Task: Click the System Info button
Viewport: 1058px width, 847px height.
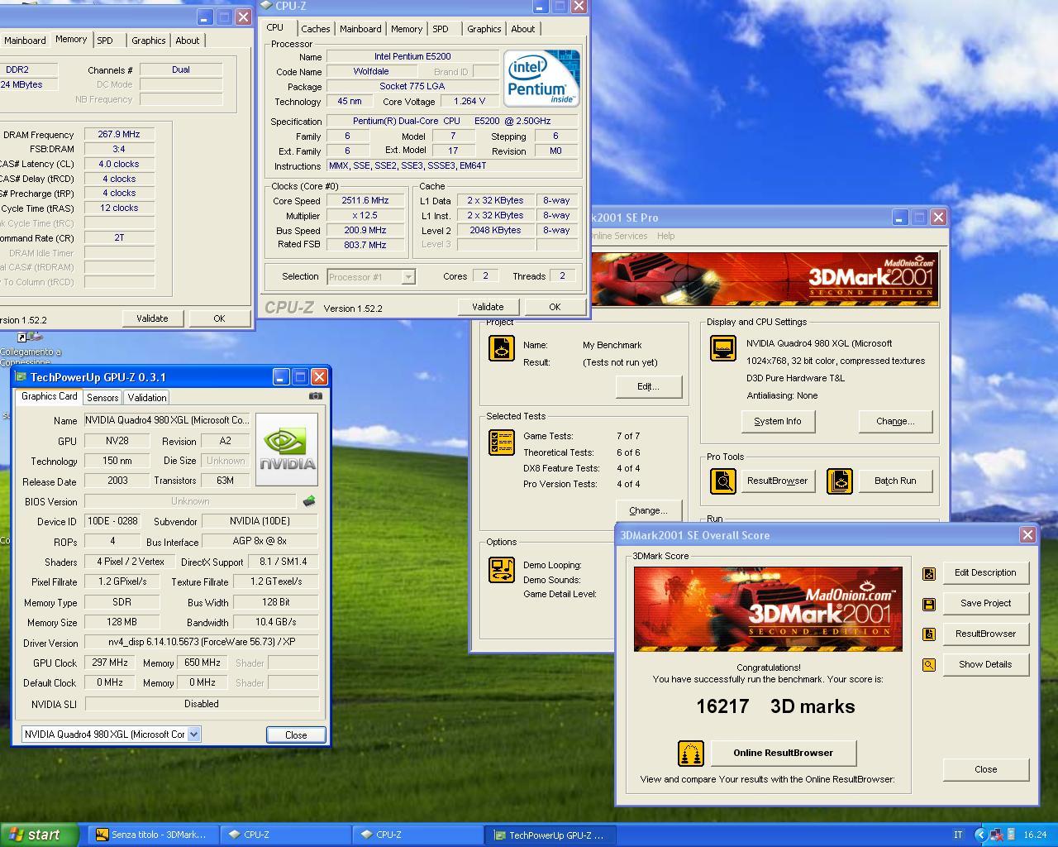Action: click(777, 421)
